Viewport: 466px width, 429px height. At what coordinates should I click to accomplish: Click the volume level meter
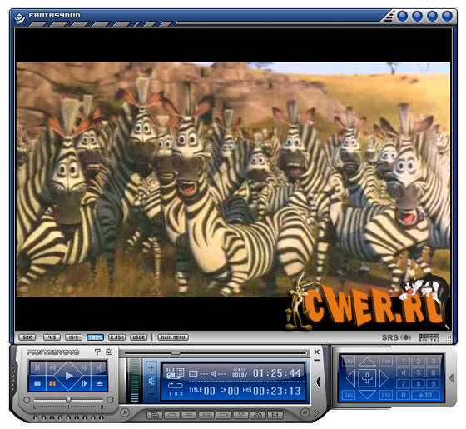click(x=134, y=381)
